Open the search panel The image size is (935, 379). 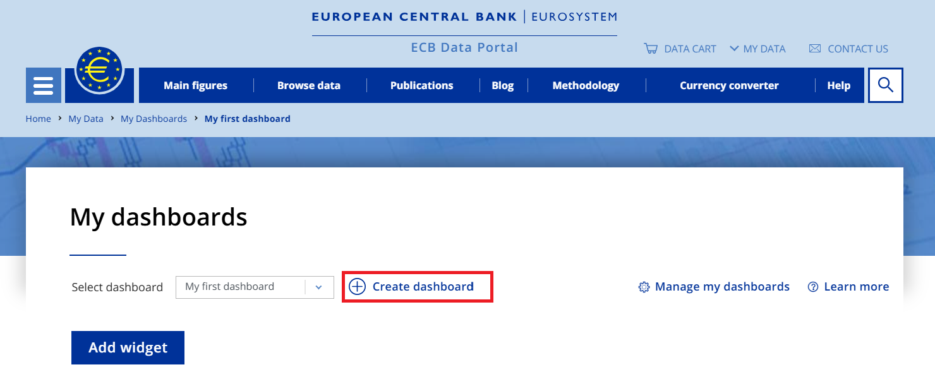coord(885,85)
